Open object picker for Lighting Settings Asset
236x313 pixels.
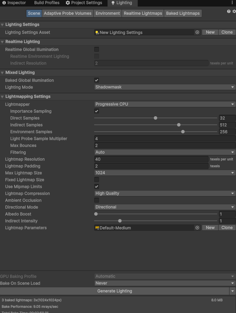pyautogui.click(x=197, y=32)
